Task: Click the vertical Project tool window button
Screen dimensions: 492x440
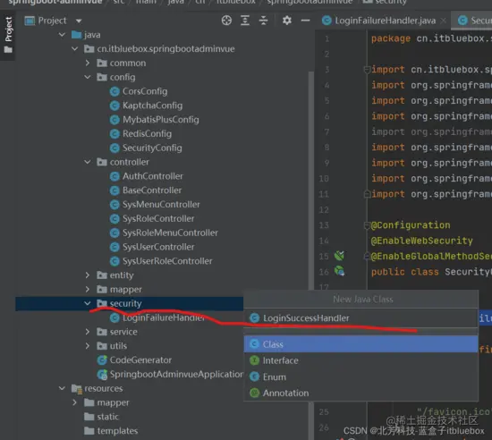Action: pyautogui.click(x=8, y=35)
